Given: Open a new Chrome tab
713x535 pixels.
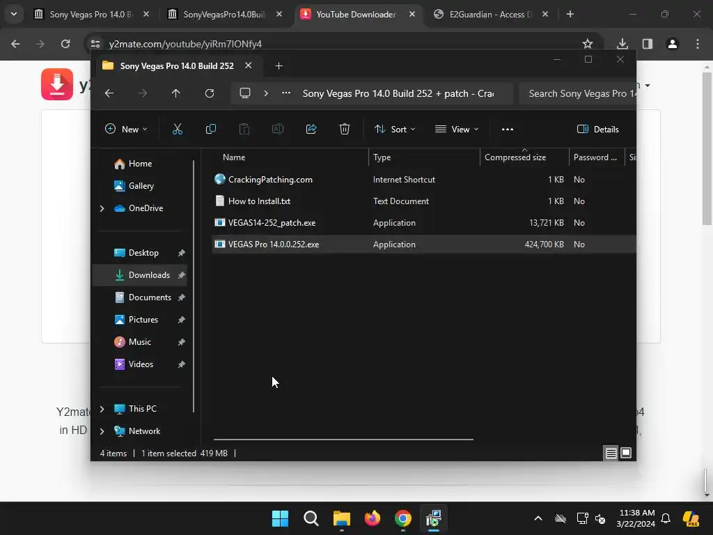Looking at the screenshot, I should (570, 14).
